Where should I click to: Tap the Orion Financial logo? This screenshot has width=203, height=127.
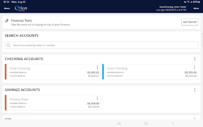coord(21,8)
